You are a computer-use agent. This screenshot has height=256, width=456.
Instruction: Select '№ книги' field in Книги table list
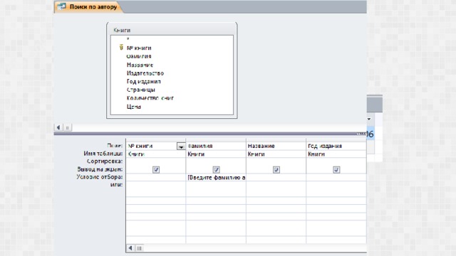tap(139, 48)
